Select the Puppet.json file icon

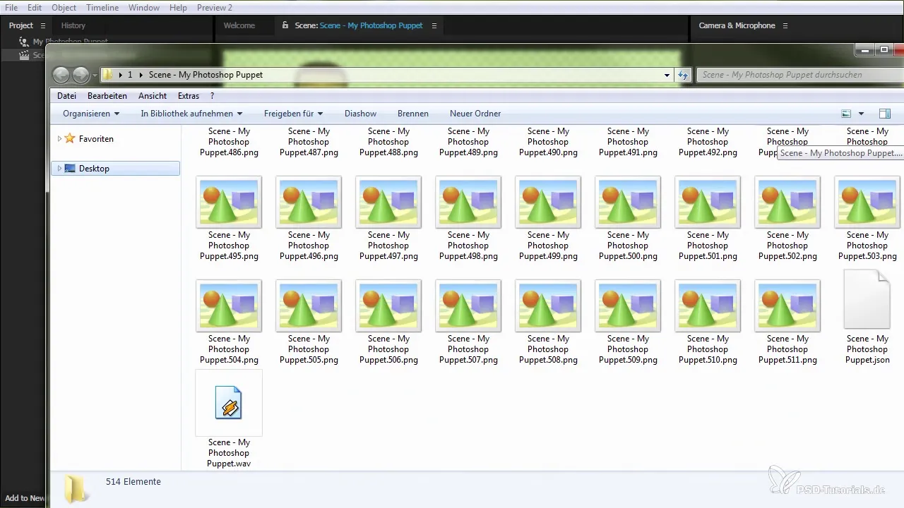tap(867, 300)
